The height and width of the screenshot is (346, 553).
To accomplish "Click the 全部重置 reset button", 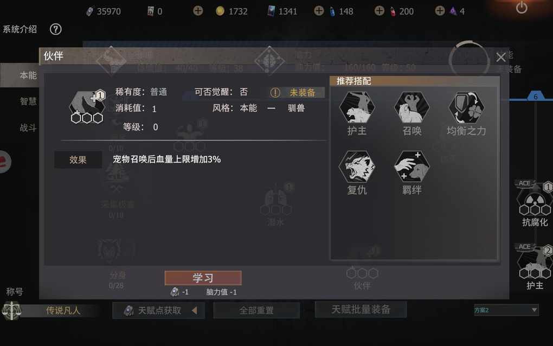I will click(256, 310).
